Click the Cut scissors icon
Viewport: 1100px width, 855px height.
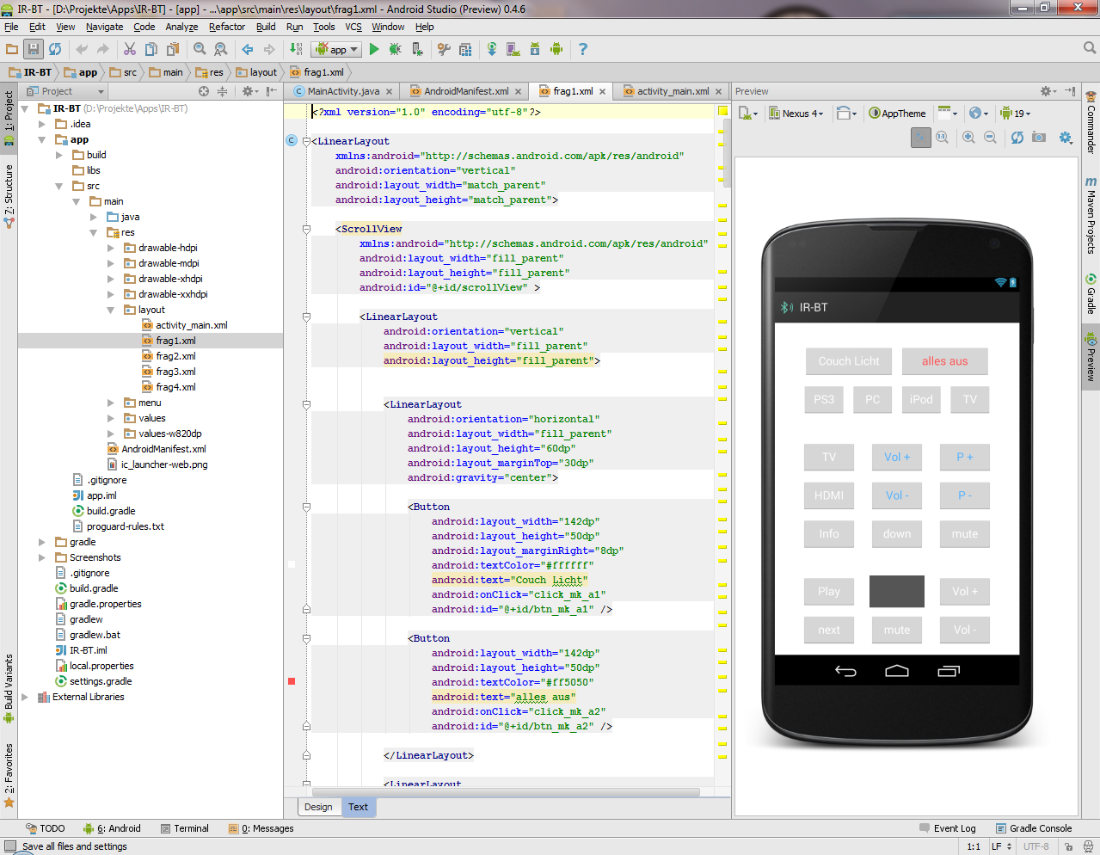130,49
